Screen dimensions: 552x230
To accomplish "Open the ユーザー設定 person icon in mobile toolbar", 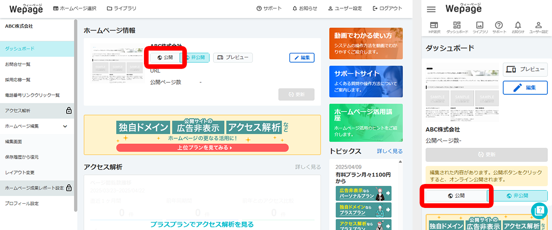I will 538,27.
